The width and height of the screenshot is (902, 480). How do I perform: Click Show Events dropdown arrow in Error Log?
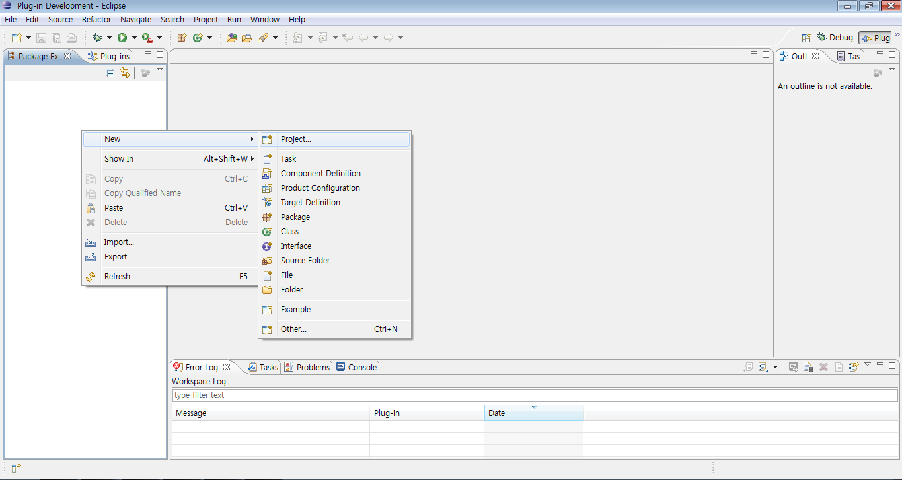(775, 368)
